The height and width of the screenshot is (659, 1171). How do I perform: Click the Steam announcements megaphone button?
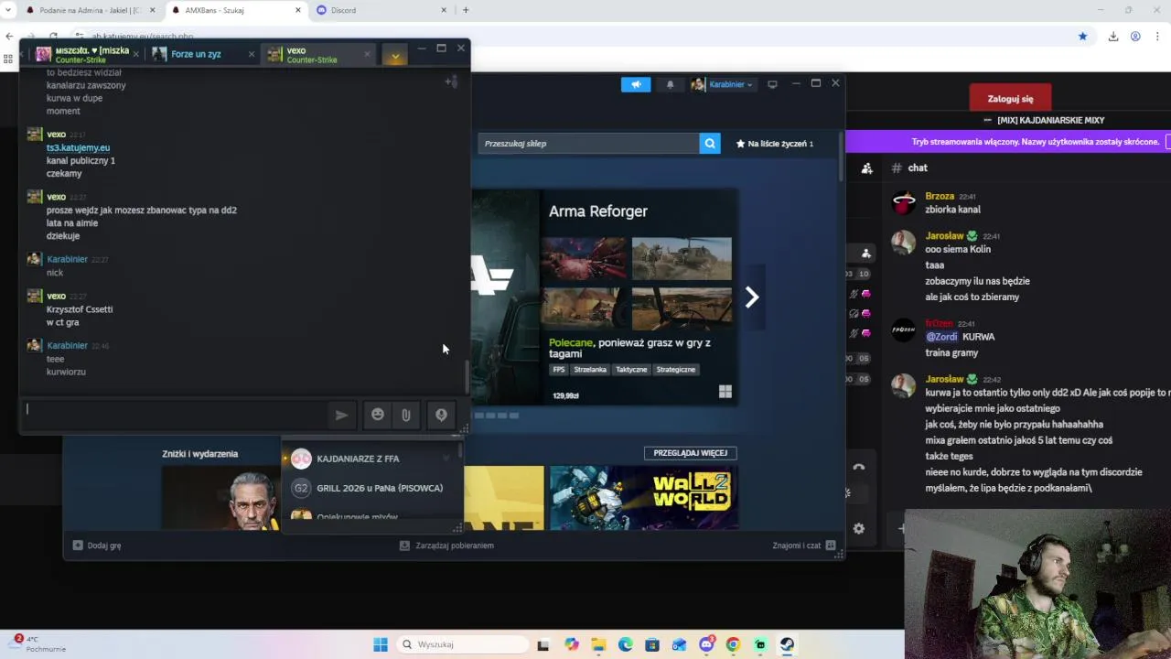636,84
